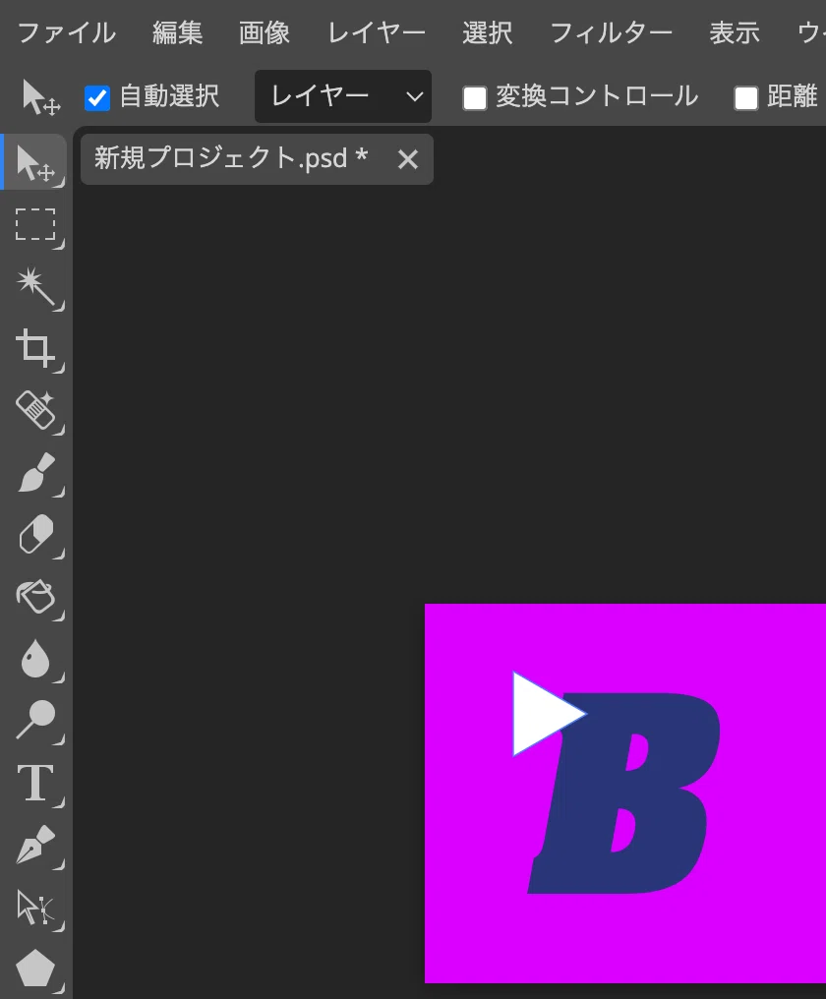
Task: Select the Rectangular Marquee tool
Action: coord(35,224)
